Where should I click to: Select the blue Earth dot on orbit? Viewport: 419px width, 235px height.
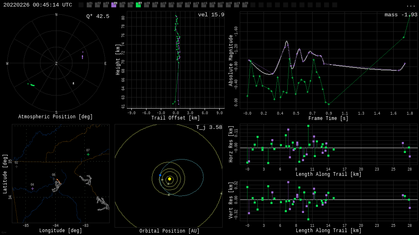pos(160,175)
